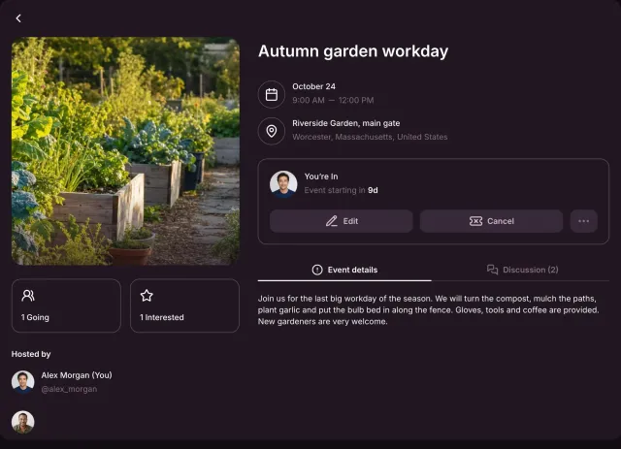This screenshot has height=449, width=621.
Task: Click the calendar icon beside October 24
Action: [272, 94]
